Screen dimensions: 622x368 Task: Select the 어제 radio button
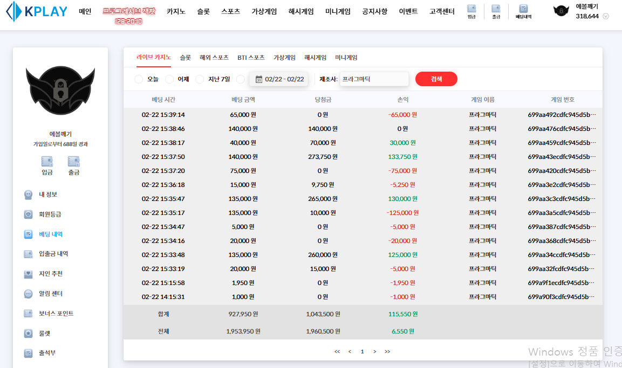pyautogui.click(x=169, y=79)
